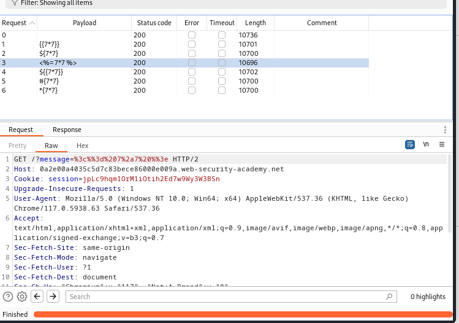
Task: Switch to the Response tab
Action: (67, 130)
